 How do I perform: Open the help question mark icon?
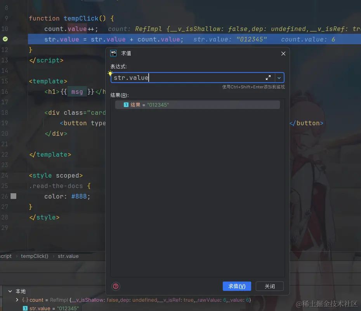(116, 286)
